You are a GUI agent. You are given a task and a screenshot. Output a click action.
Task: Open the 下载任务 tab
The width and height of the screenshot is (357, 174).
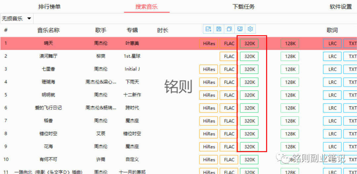point(243,7)
